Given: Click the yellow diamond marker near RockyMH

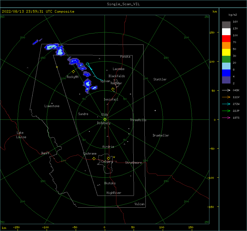Looking at the screenshot, I should click(73, 72).
